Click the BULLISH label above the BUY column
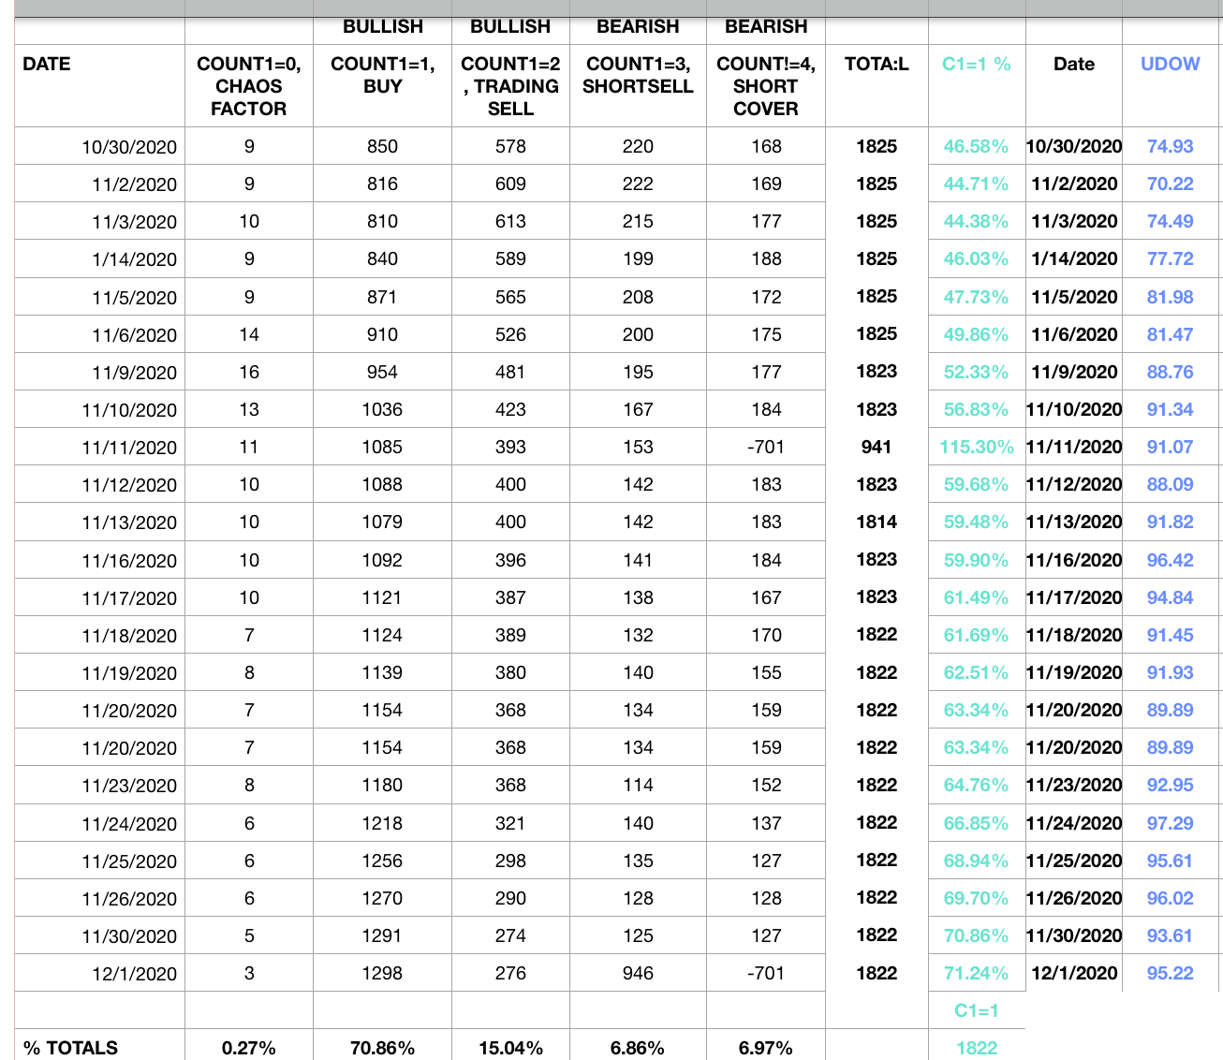1223x1060 pixels. click(x=382, y=26)
